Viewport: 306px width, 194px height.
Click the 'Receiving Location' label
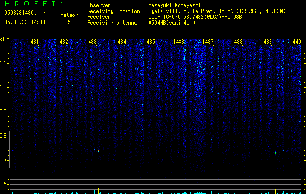[113, 11]
